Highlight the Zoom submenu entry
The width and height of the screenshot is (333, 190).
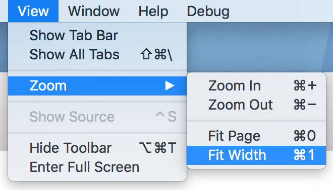pos(97,85)
